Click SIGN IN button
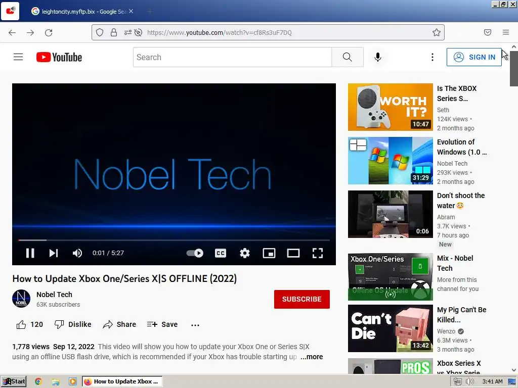The image size is (518, 388). [x=474, y=57]
